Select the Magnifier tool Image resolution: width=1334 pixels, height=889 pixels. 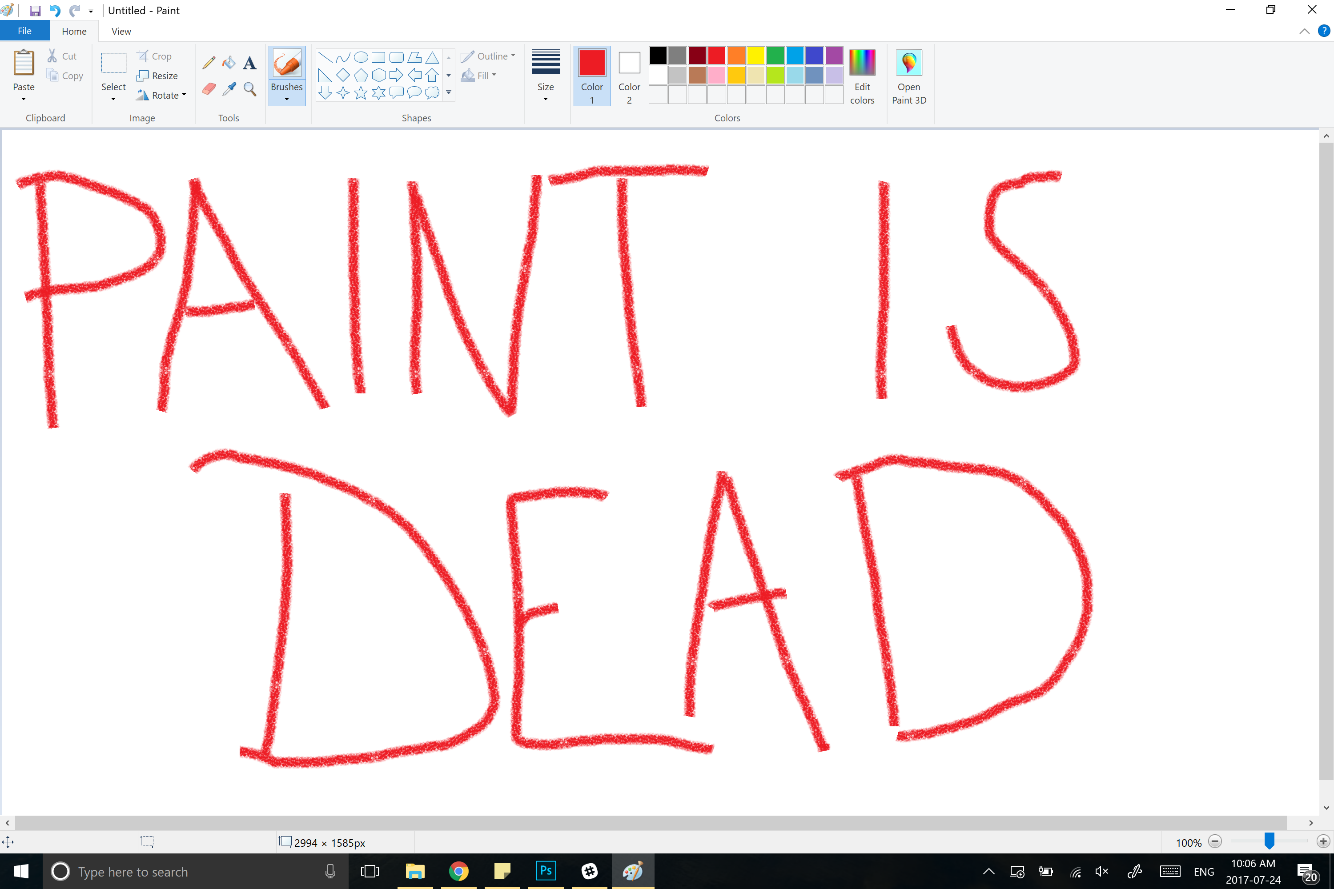coord(249,88)
